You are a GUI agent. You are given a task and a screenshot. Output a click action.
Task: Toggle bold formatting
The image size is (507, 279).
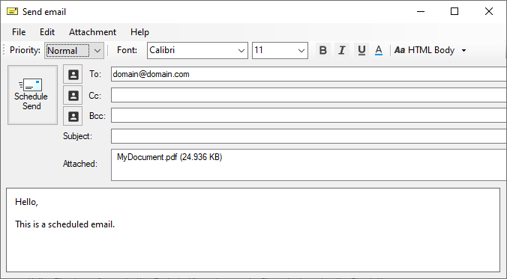322,50
